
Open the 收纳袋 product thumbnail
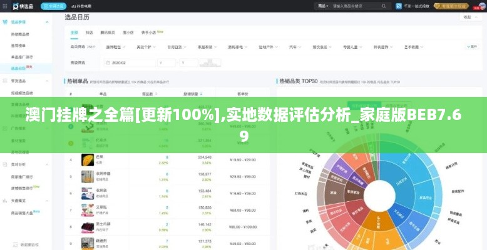(88, 193)
